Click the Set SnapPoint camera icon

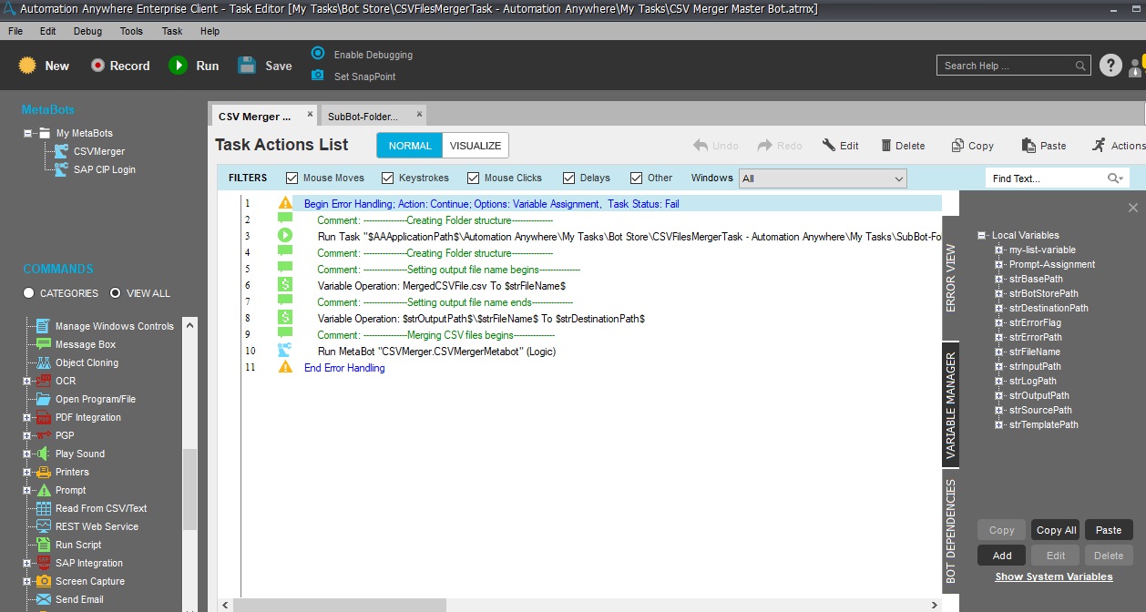(317, 76)
